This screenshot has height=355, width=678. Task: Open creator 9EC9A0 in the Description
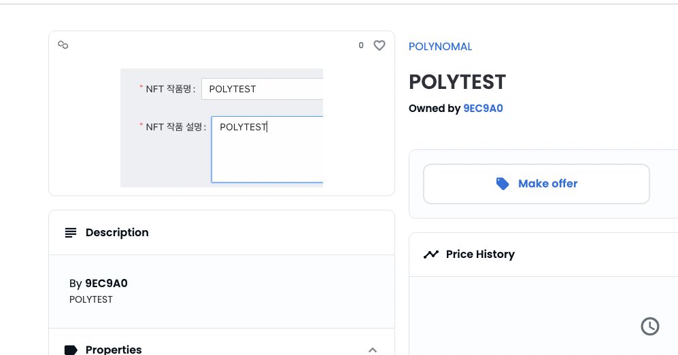click(106, 284)
